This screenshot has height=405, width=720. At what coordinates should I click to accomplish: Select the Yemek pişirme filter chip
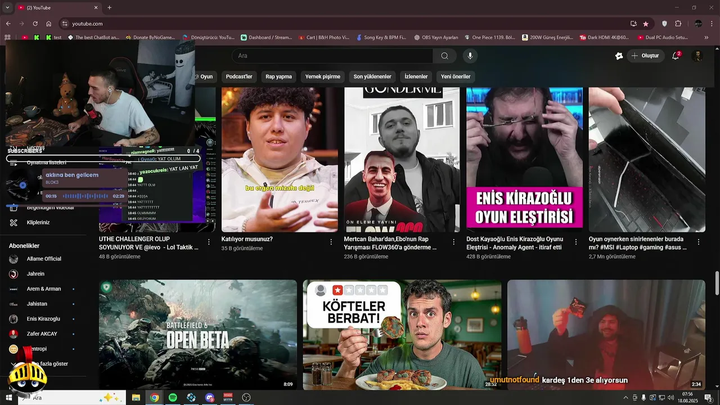click(322, 76)
